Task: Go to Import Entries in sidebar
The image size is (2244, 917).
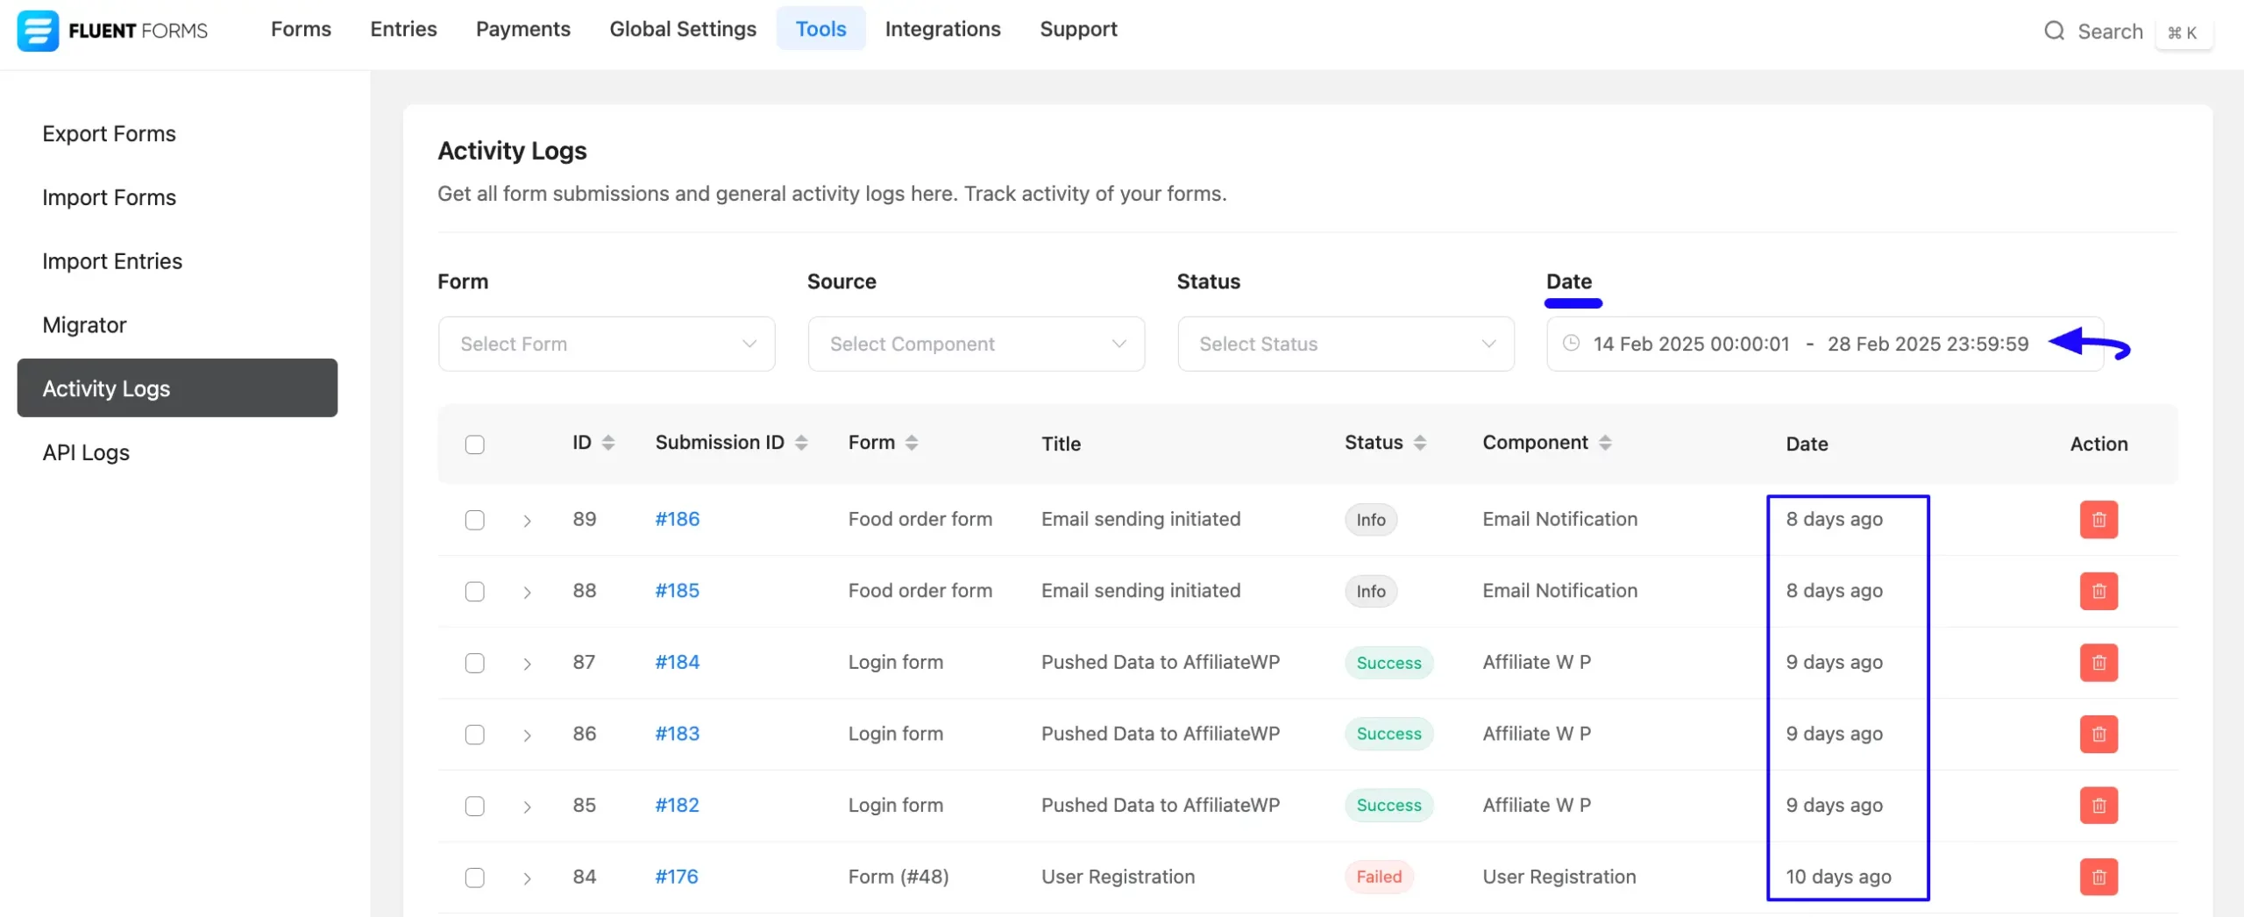Action: tap(112, 261)
